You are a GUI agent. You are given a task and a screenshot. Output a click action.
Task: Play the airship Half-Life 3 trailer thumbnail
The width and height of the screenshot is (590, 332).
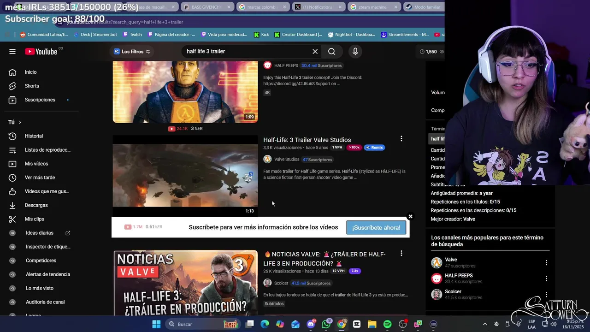185,176
